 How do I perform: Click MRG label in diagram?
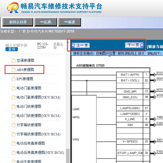[76, 117]
